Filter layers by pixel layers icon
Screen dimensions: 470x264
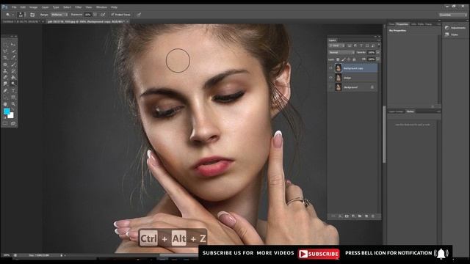tap(350, 45)
